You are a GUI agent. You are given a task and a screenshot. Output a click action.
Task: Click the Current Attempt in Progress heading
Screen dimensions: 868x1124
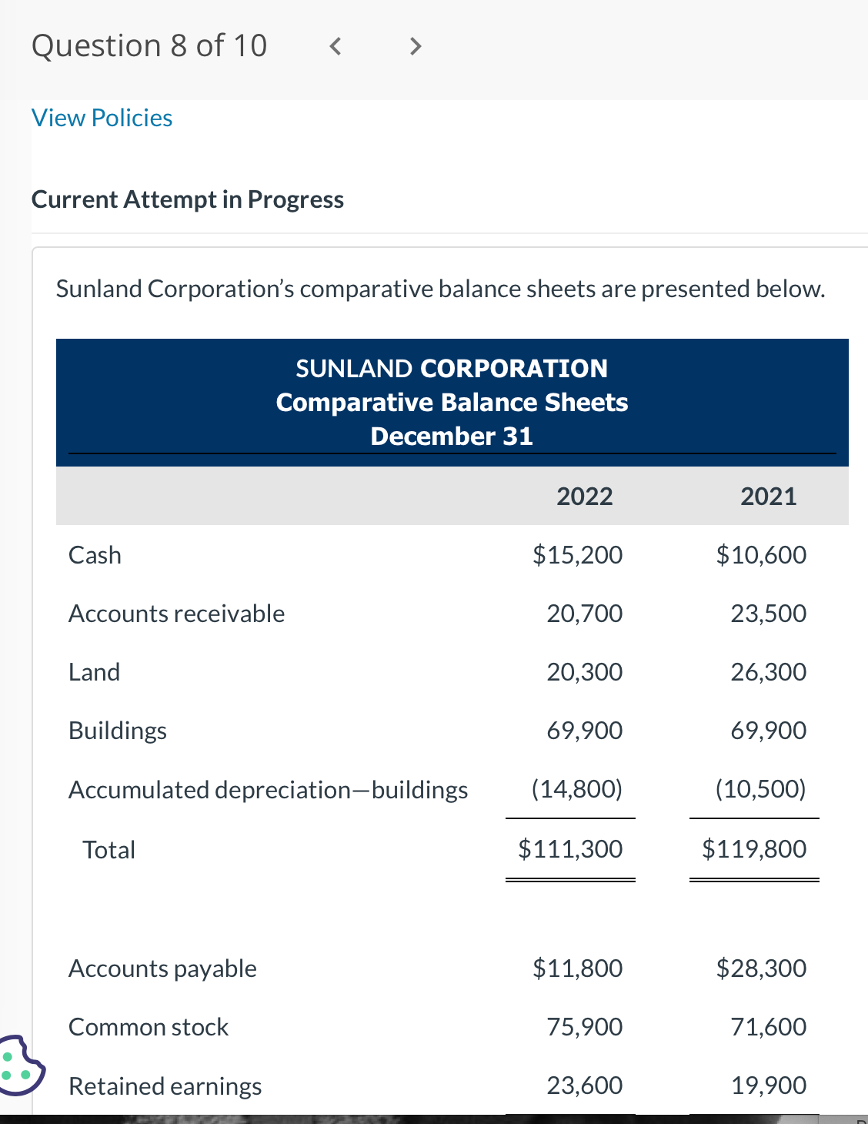pos(187,199)
